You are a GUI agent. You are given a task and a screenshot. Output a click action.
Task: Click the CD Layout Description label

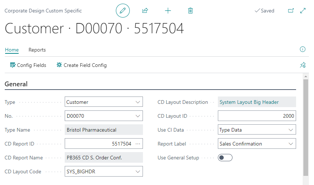pyautogui.click(x=183, y=102)
